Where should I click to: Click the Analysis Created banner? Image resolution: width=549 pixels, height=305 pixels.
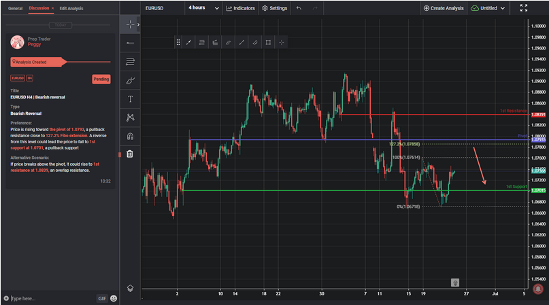coord(39,62)
